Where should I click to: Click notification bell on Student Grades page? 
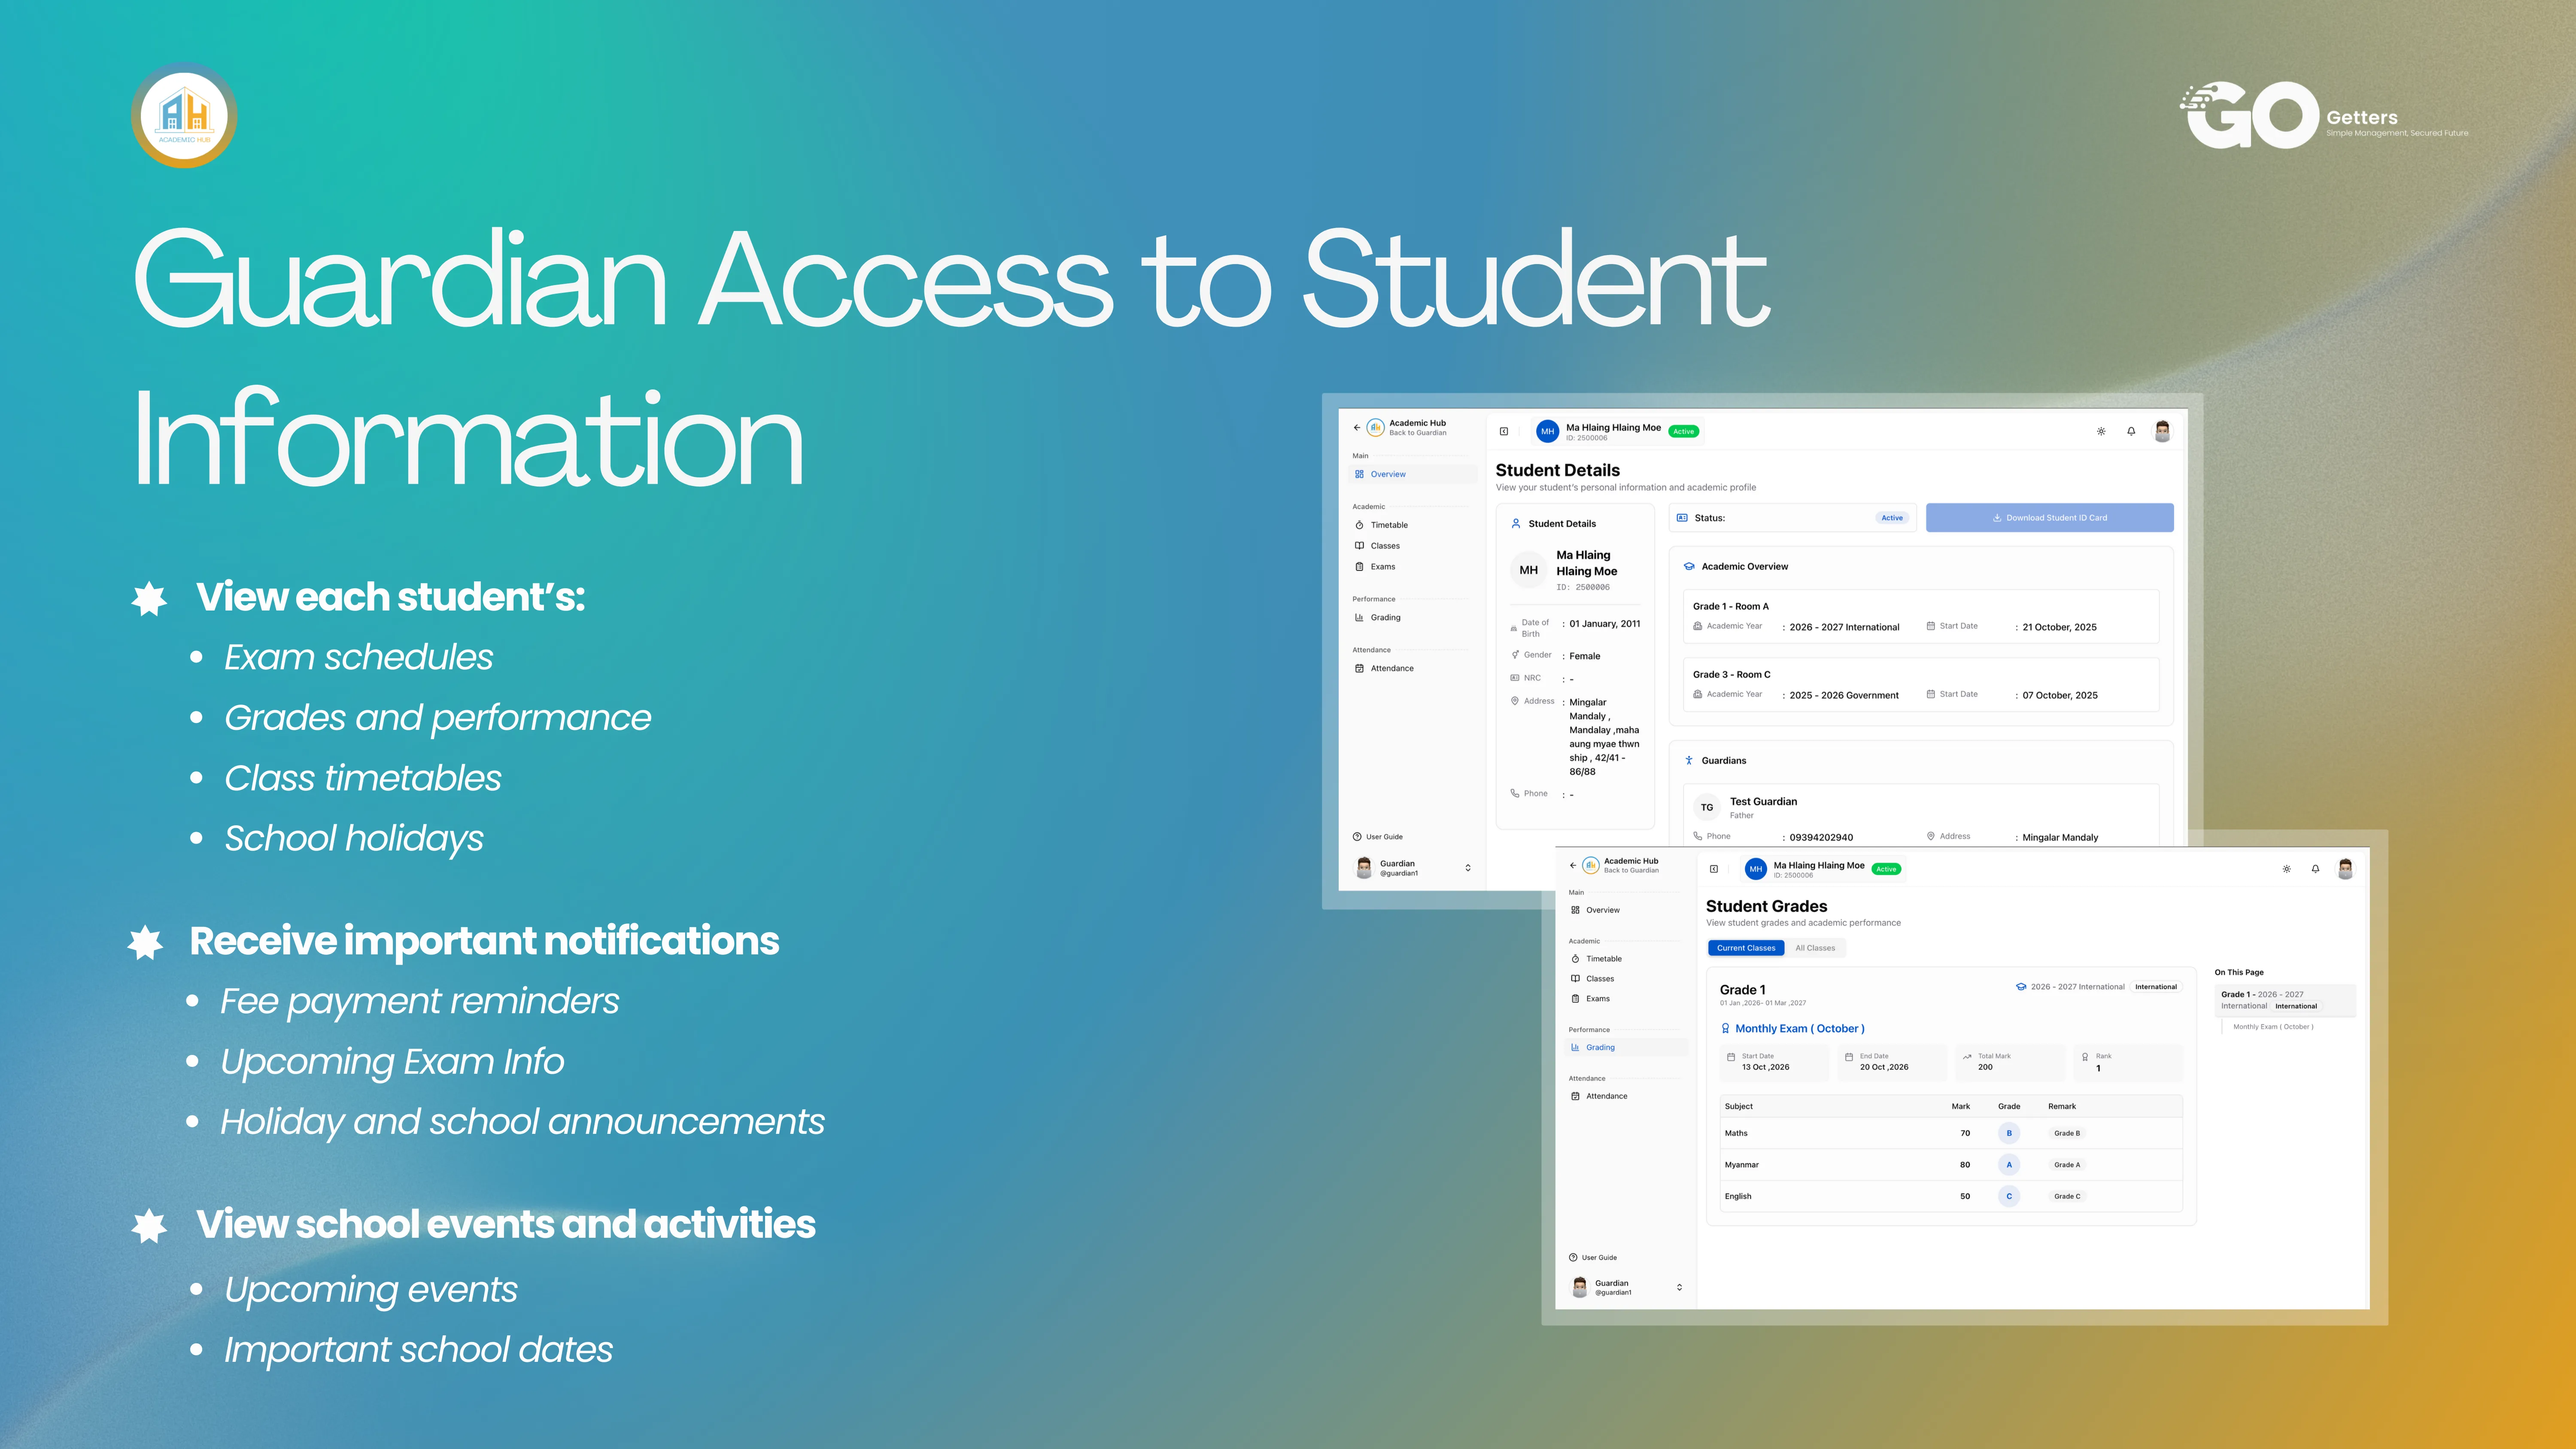pyautogui.click(x=2315, y=869)
